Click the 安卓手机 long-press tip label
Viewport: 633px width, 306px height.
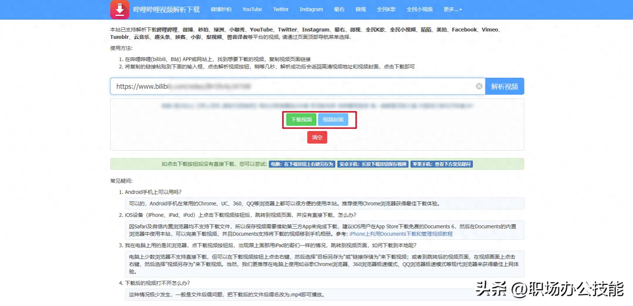point(373,164)
